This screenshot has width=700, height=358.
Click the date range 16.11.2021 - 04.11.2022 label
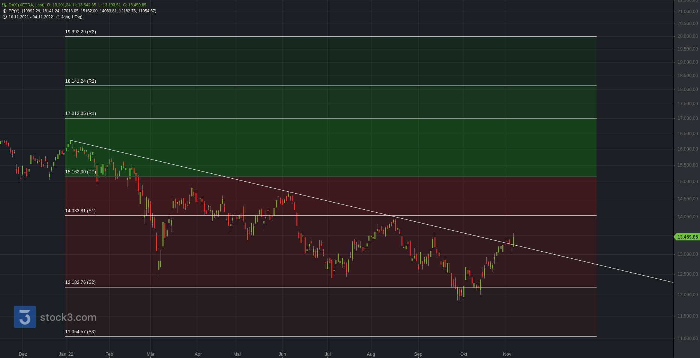point(31,17)
